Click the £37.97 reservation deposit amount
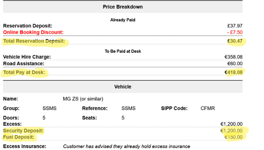Viewport: 264px width, 150px height. point(234,26)
